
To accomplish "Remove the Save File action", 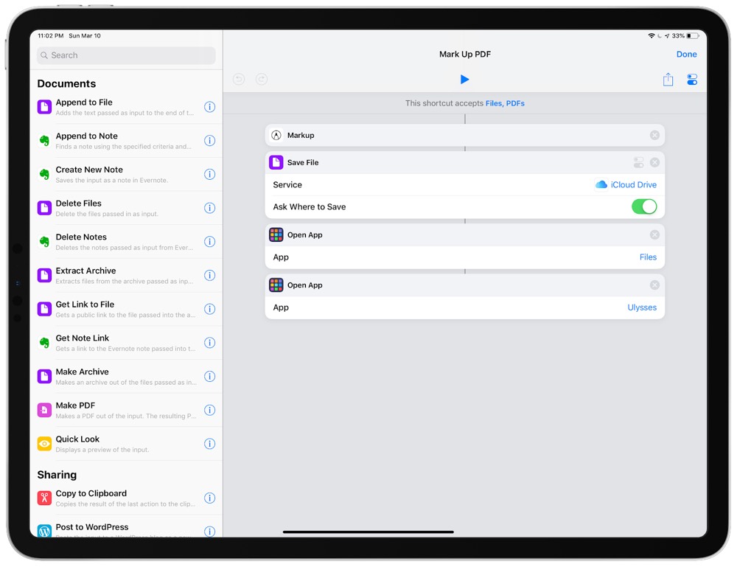I will [654, 163].
